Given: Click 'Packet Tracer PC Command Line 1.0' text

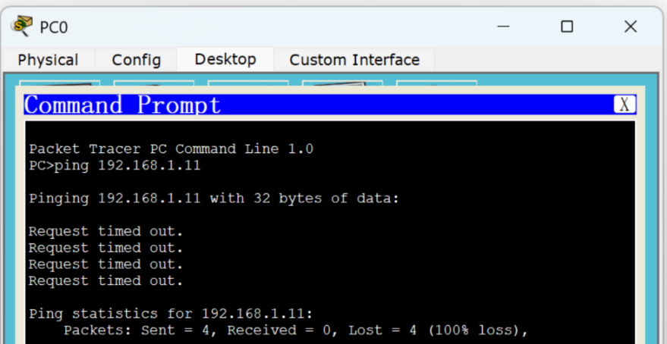Looking at the screenshot, I should 171,149.
